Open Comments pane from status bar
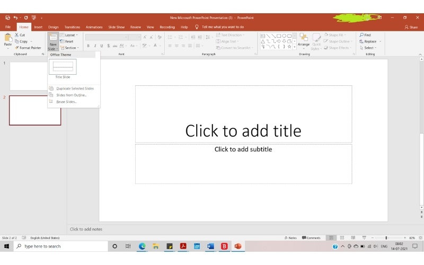This screenshot has height=265, width=424. tap(311, 238)
